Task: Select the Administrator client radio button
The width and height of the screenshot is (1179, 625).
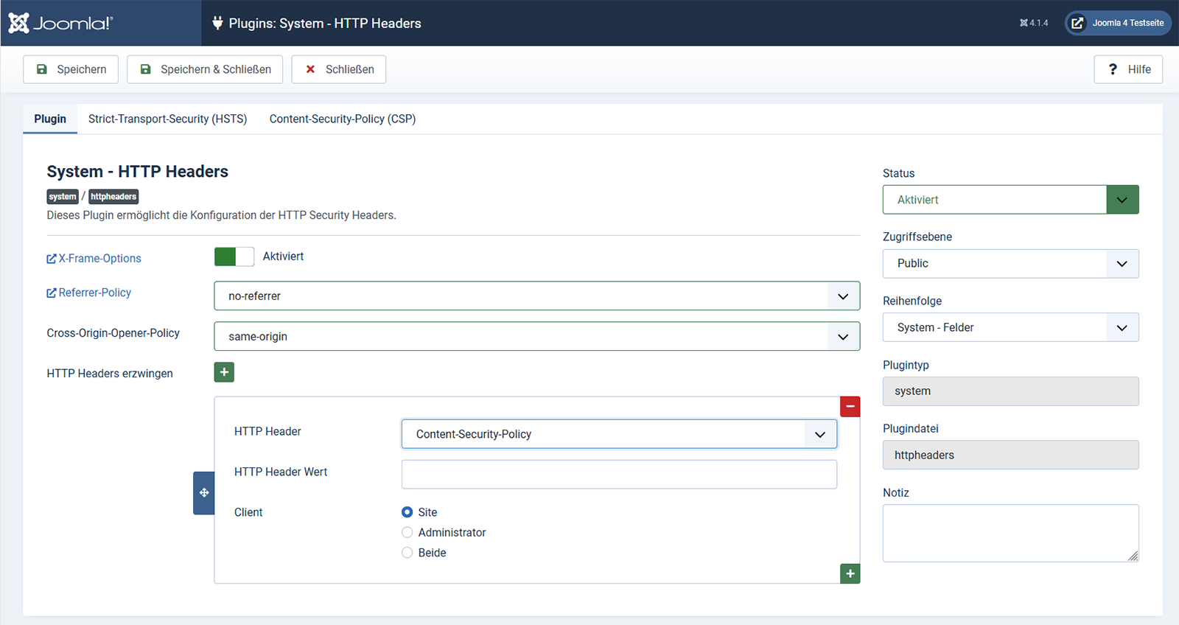Action: (407, 532)
